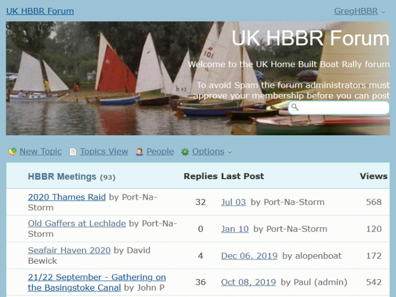This screenshot has height=297, width=396.
Task: Click the Topics View page icon
Action: pyautogui.click(x=73, y=152)
